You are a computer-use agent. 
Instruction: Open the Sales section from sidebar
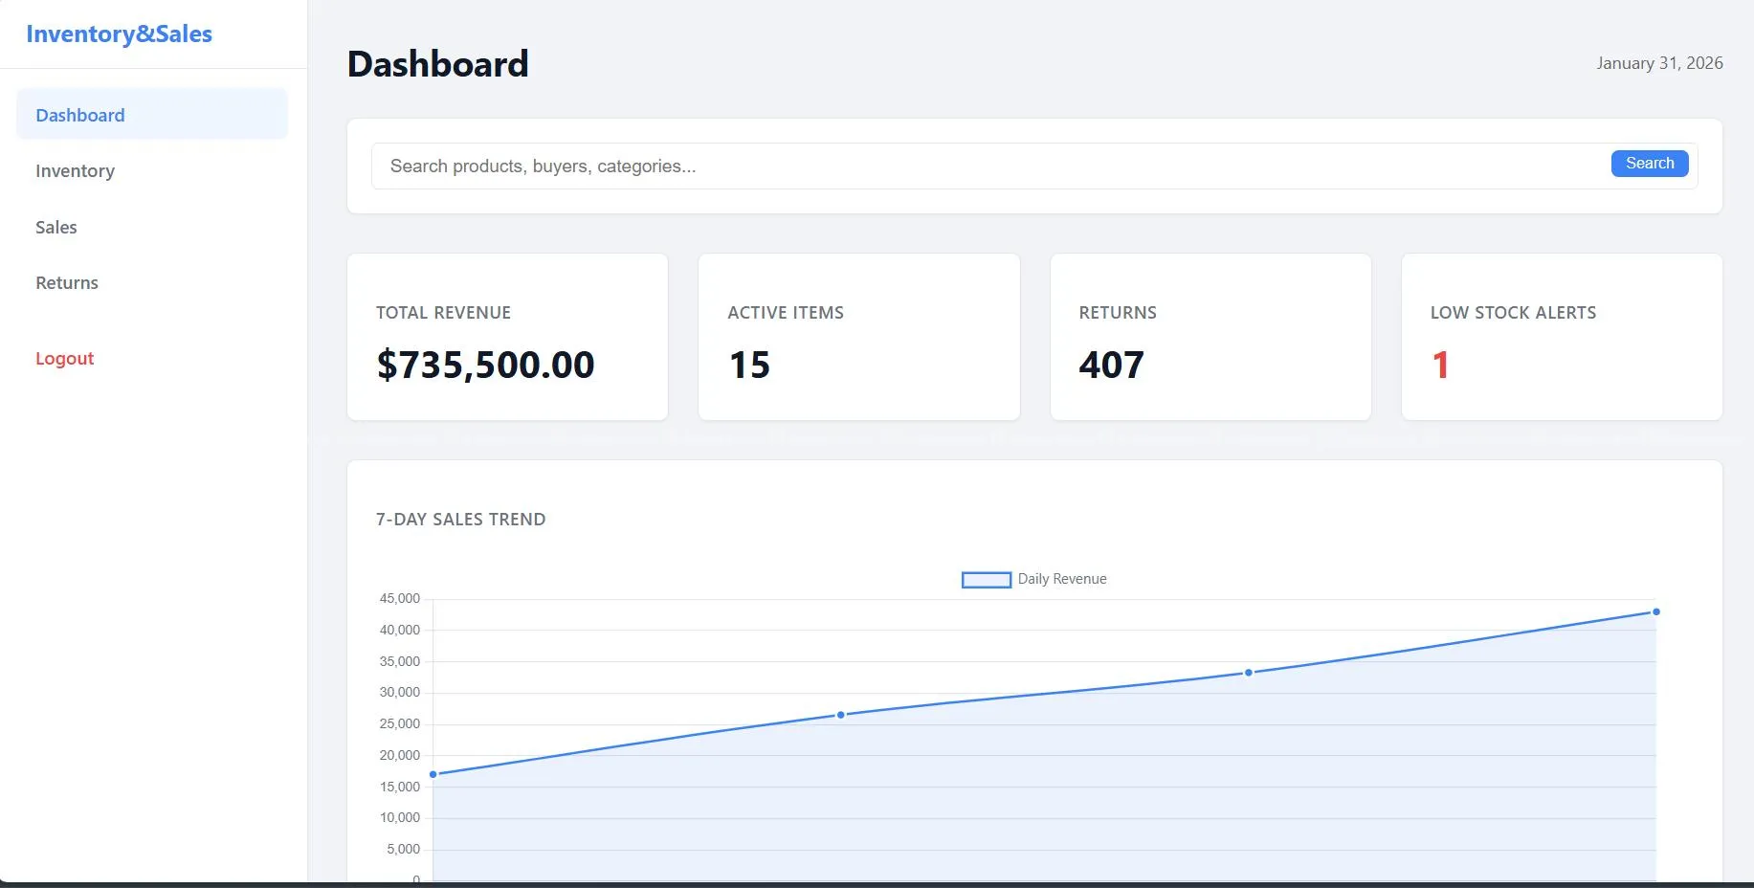point(56,228)
